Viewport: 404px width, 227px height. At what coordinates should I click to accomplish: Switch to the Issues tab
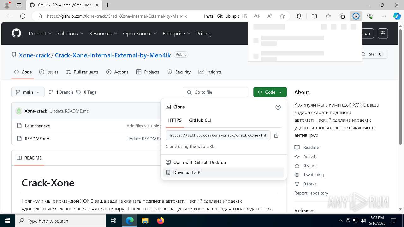49,72
